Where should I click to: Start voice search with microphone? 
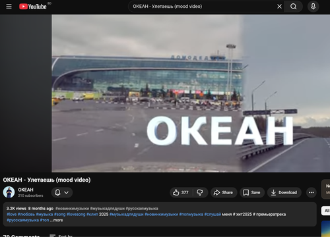tap(313, 7)
